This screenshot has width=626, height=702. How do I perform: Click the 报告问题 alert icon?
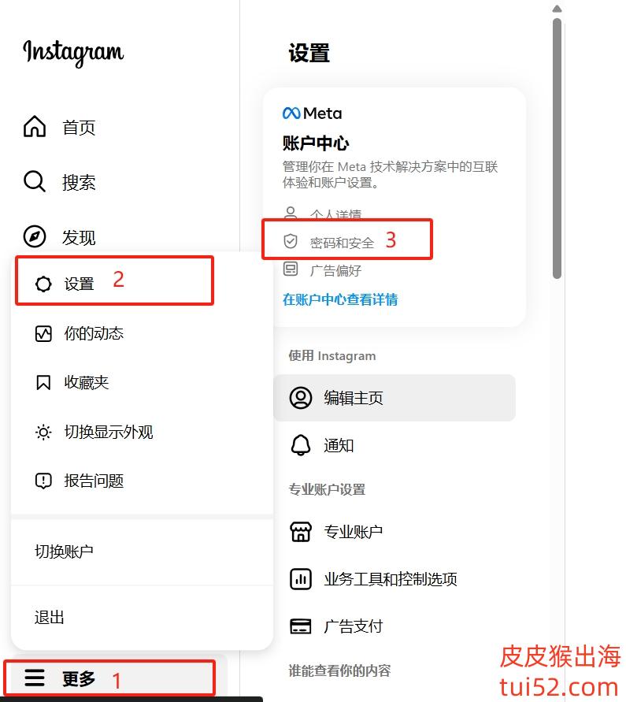(43, 481)
